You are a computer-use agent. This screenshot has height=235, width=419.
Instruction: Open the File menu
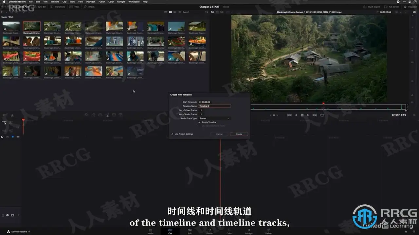31,2
